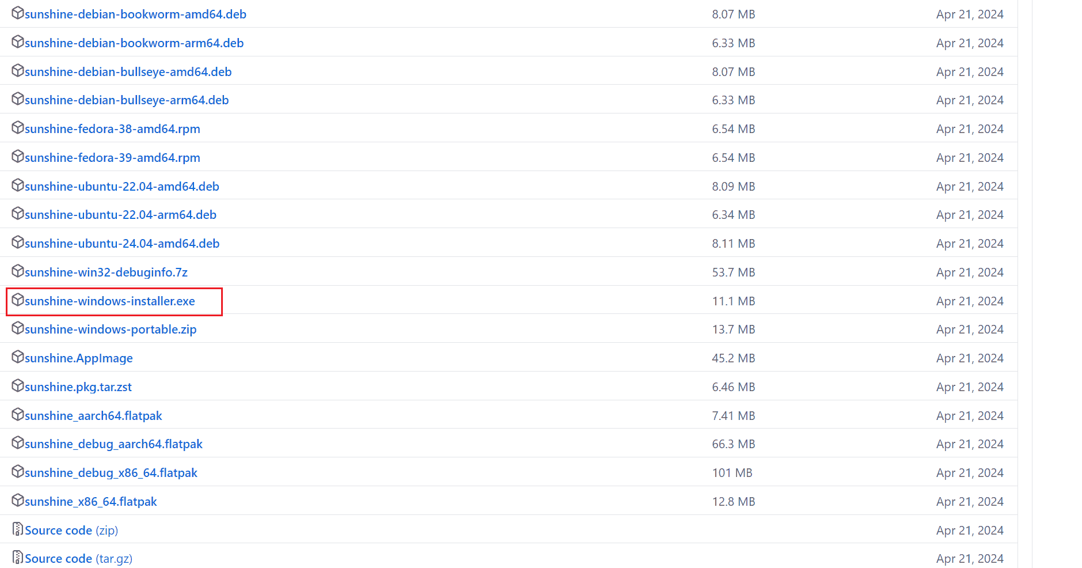1082x568 pixels.
Task: Click package icon beside sunshine.pkg.tar.zst
Action: [18, 385]
